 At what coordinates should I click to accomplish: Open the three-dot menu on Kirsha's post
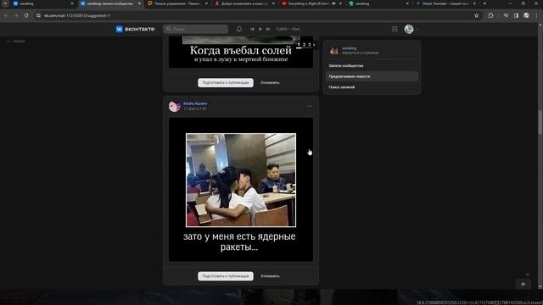(x=310, y=106)
